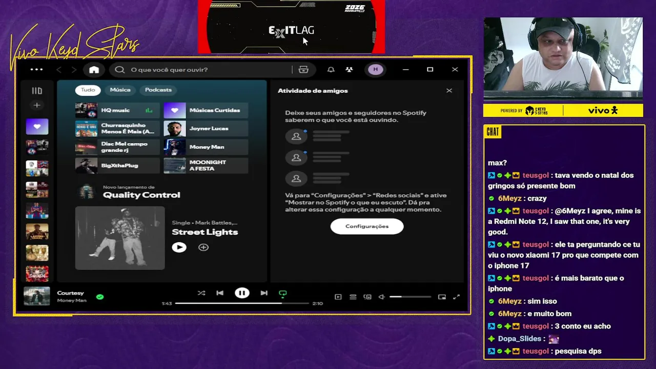Click the 'Quality Control' heading
This screenshot has height=369, width=656.
click(141, 195)
